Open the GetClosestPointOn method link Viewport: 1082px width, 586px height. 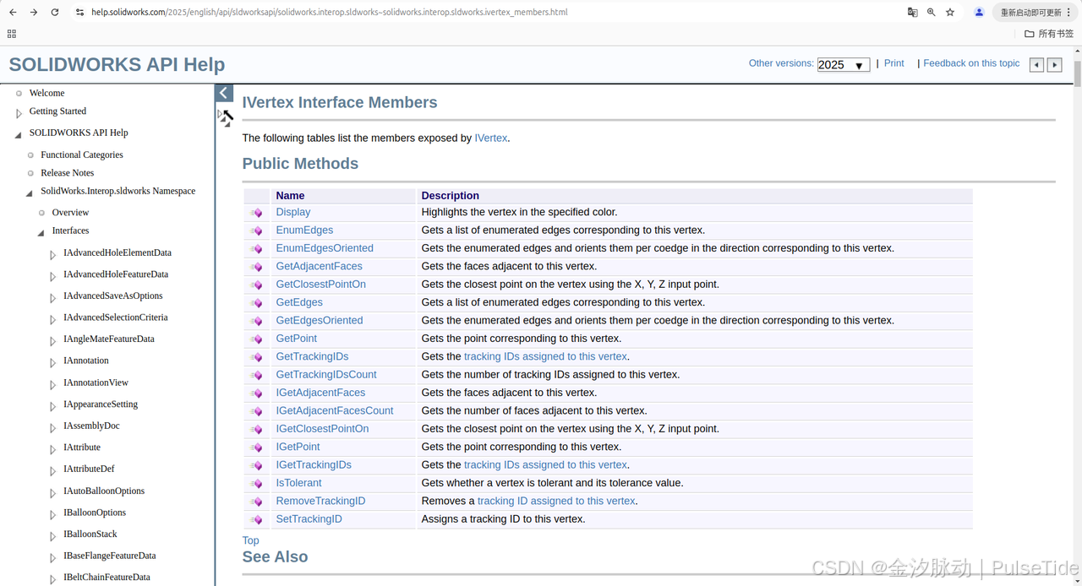point(320,285)
